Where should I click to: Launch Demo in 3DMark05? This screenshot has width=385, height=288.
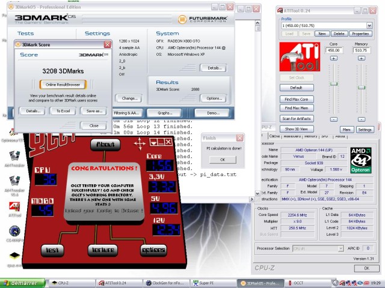213,113
